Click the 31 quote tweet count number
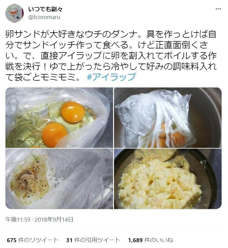 point(69,240)
